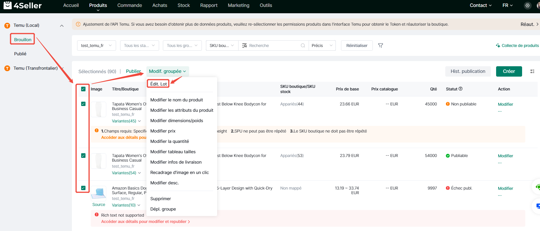
Task: Click Modifier link for the Publiable row
Action: click(505, 156)
